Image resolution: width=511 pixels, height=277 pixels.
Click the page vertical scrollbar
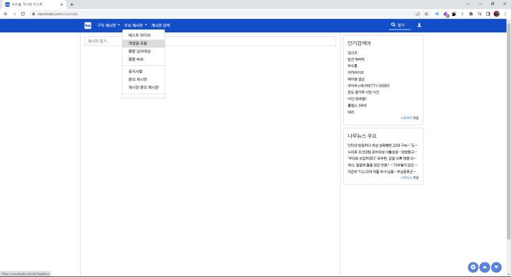[x=508, y=131]
